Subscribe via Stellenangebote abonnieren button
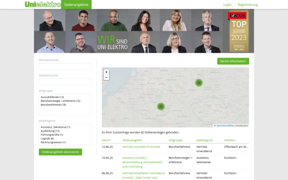This screenshot has height=180, width=288. (x=60, y=152)
